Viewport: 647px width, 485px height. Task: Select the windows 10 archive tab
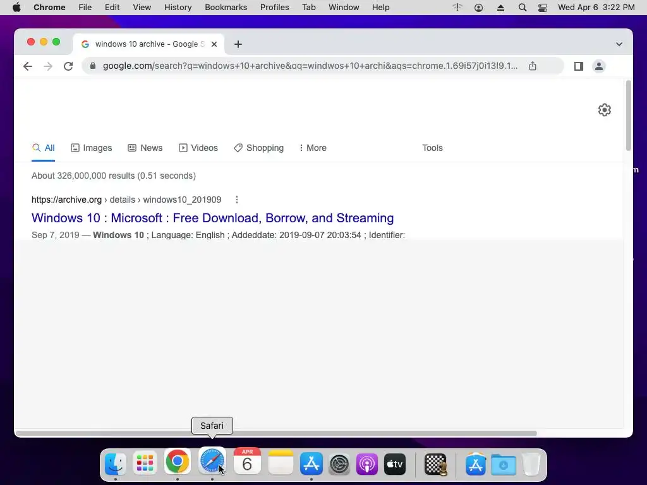tap(148, 44)
